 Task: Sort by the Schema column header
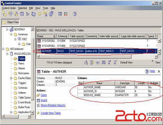pos(62,36)
